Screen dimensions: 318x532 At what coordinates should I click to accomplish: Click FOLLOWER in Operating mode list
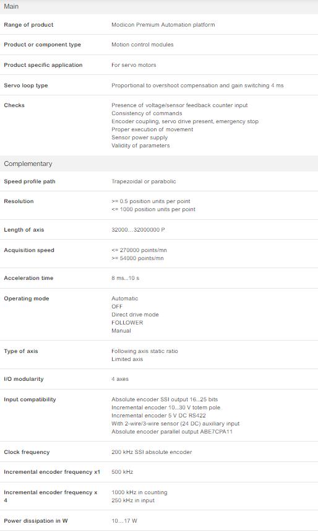[127, 323]
